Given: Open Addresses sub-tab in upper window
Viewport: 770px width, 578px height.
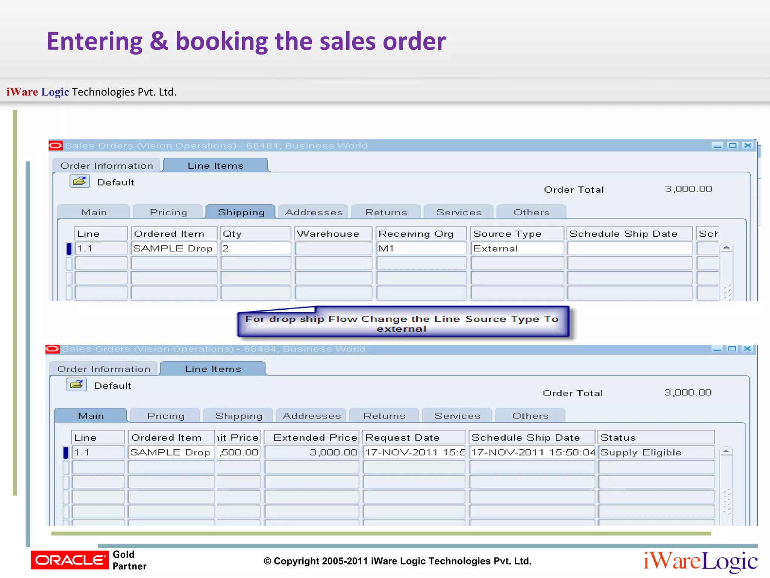Looking at the screenshot, I should pos(314,212).
